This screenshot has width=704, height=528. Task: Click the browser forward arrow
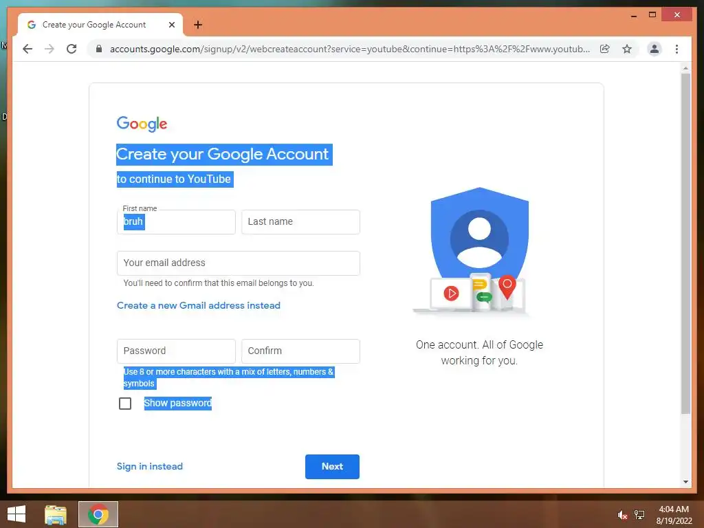point(49,49)
